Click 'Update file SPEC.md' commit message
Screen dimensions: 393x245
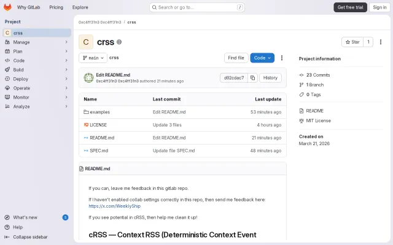pyautogui.click(x=174, y=151)
